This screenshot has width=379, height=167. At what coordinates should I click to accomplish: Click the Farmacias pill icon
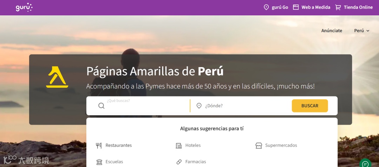[x=179, y=162]
